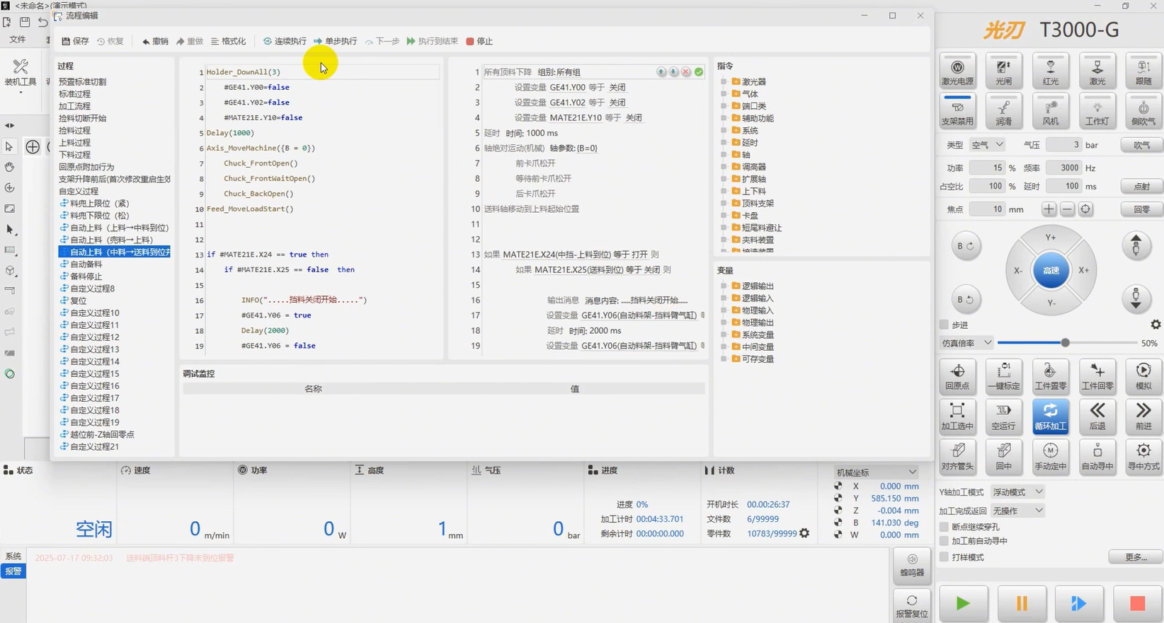
Task: Select 自动备料 custom process
Action: (x=86, y=264)
